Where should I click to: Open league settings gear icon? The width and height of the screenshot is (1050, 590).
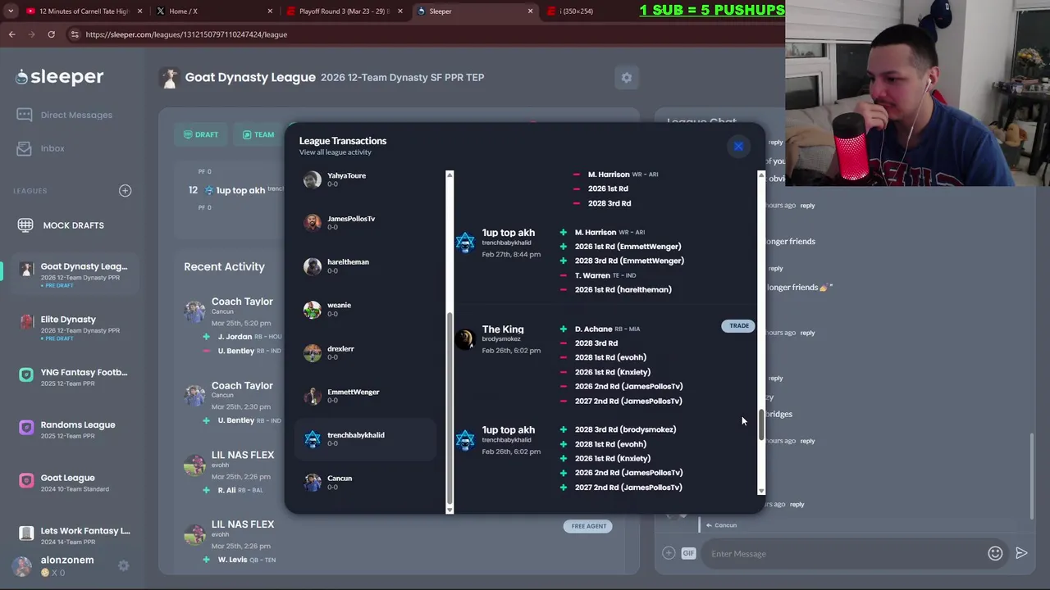(x=627, y=78)
